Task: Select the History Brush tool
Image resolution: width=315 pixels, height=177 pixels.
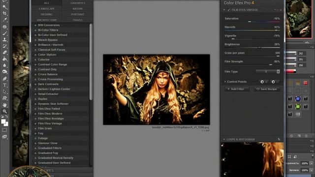Action: coord(4,46)
